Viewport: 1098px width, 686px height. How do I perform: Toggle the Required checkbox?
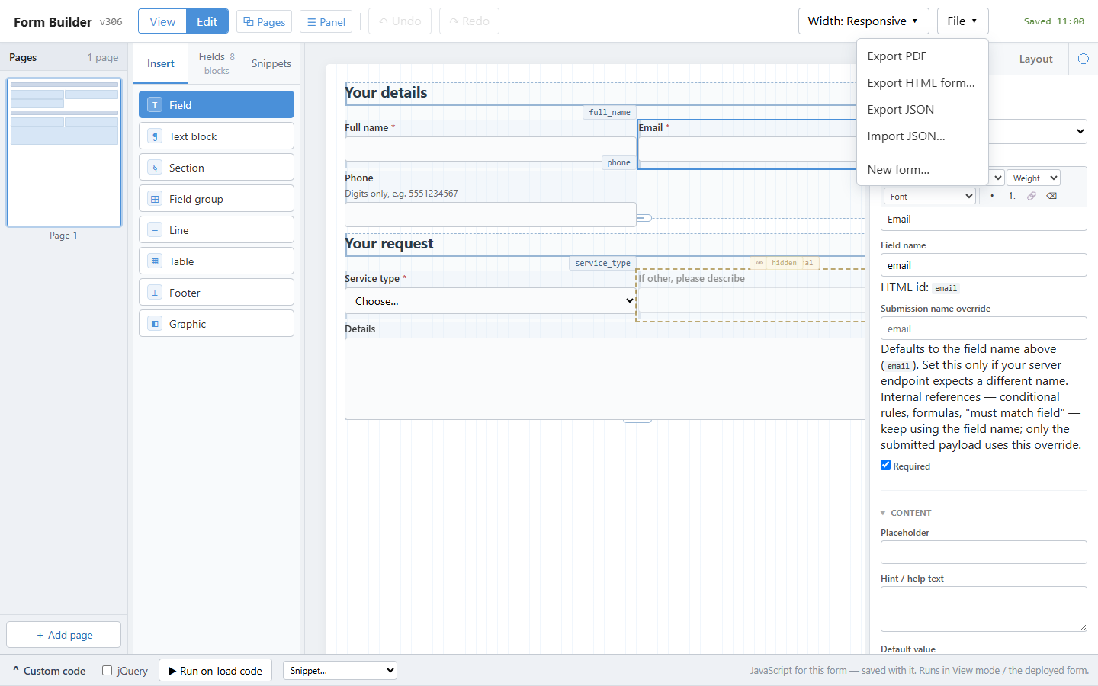[x=886, y=465]
